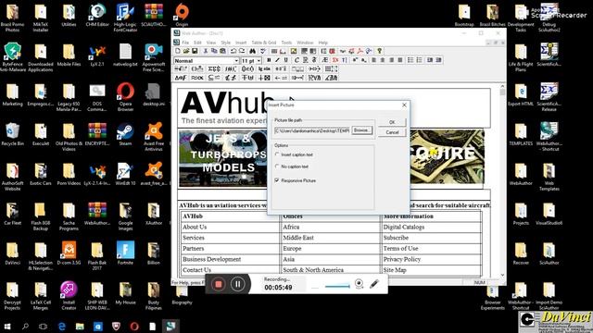Click the taskbar search magnifier icon

[x=25, y=327]
